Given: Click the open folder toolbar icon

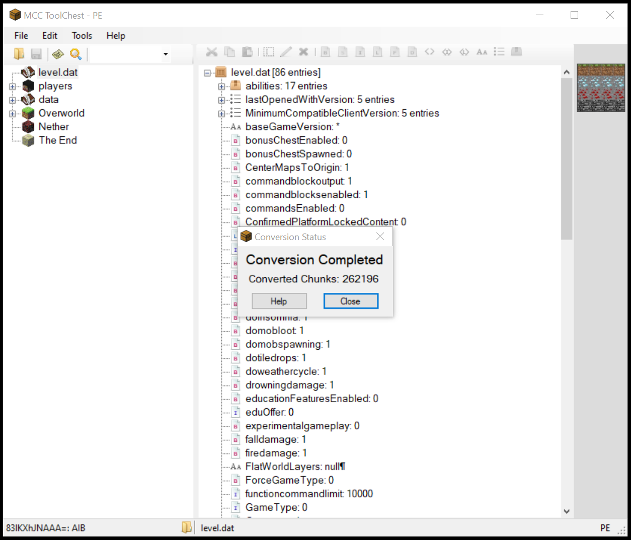Looking at the screenshot, I should click(19, 54).
